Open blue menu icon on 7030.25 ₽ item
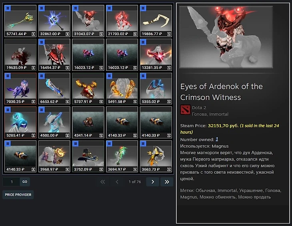The width and height of the screenshot is (292, 226). 8,76
